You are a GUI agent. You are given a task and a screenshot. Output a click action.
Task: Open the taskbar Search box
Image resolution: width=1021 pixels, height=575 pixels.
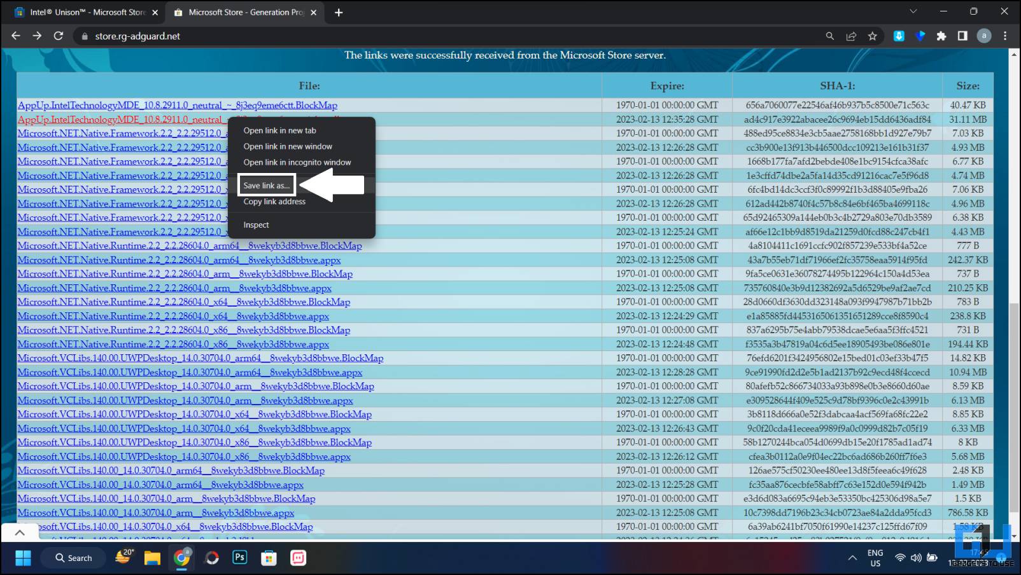coord(73,558)
